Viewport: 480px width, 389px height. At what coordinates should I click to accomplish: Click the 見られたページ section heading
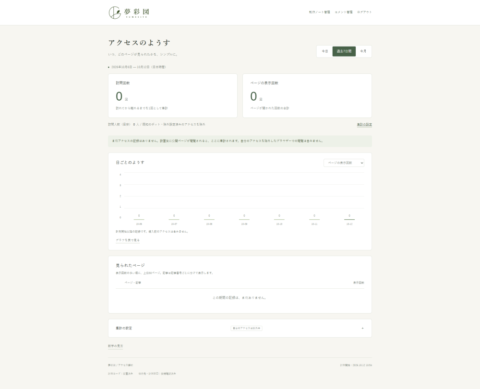pyautogui.click(x=131, y=265)
